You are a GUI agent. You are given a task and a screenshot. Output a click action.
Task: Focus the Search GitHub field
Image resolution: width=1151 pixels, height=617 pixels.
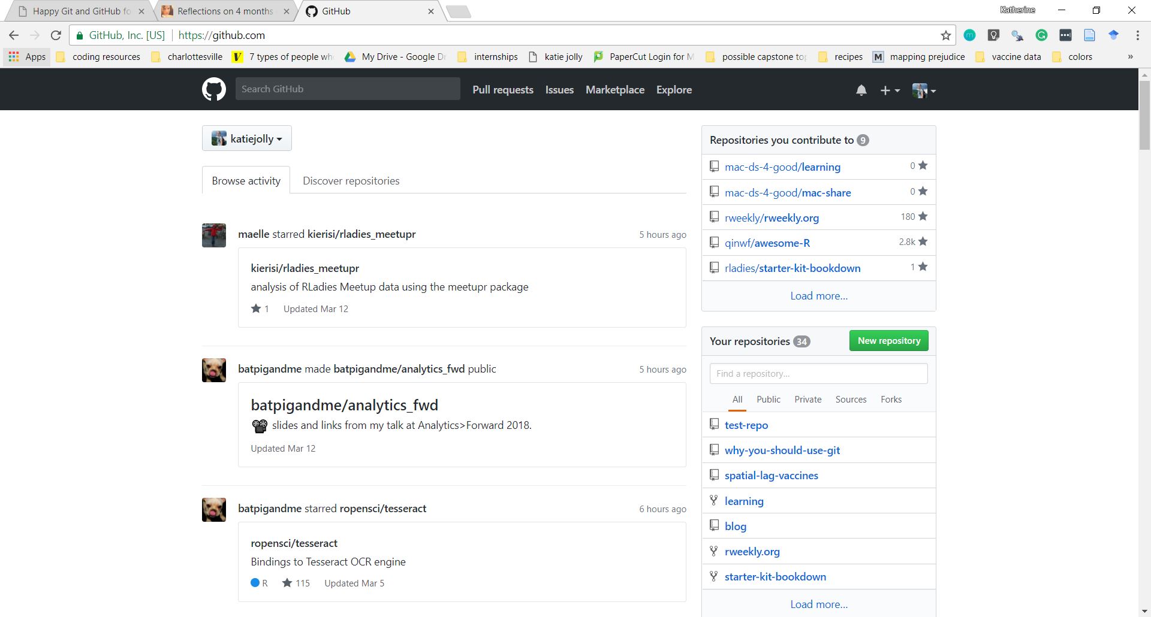pyautogui.click(x=348, y=89)
